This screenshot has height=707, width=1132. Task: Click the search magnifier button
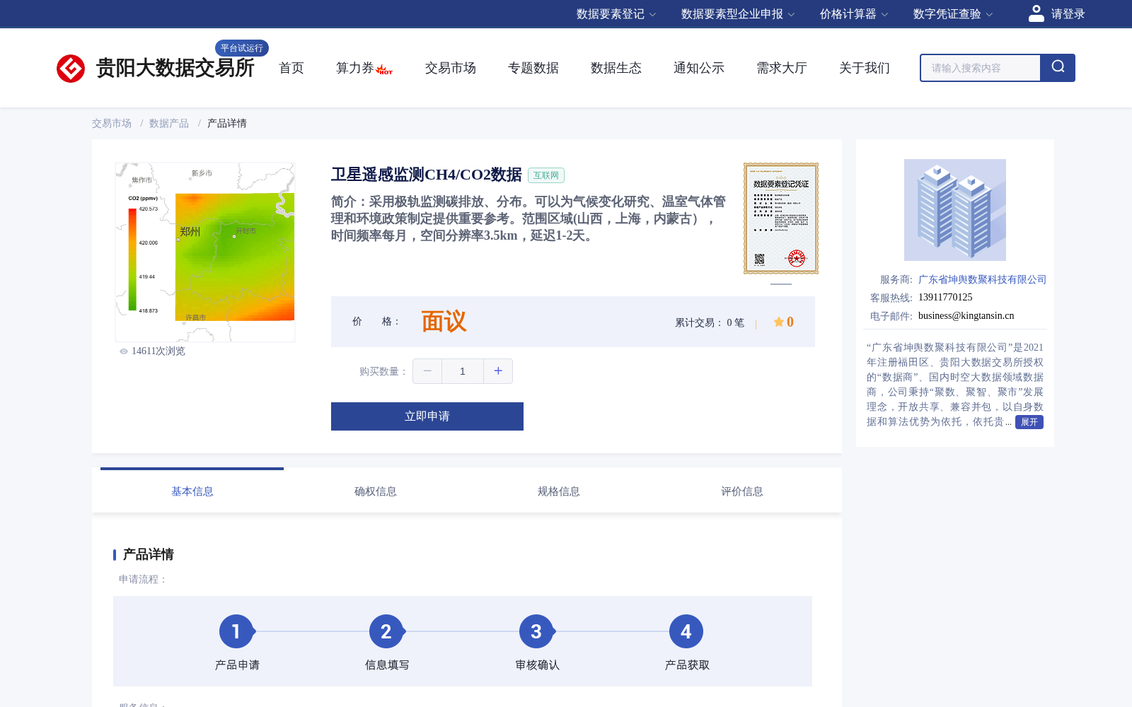(1058, 68)
